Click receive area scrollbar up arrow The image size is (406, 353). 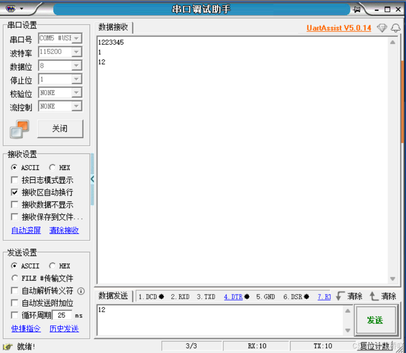pos(392,43)
